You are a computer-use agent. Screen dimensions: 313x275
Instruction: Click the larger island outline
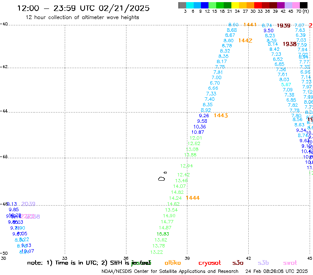click(x=162, y=179)
